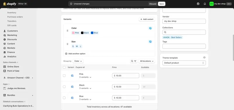Expand Pink 3 variants
Viewport: 234px width, 110px height.
[85, 77]
